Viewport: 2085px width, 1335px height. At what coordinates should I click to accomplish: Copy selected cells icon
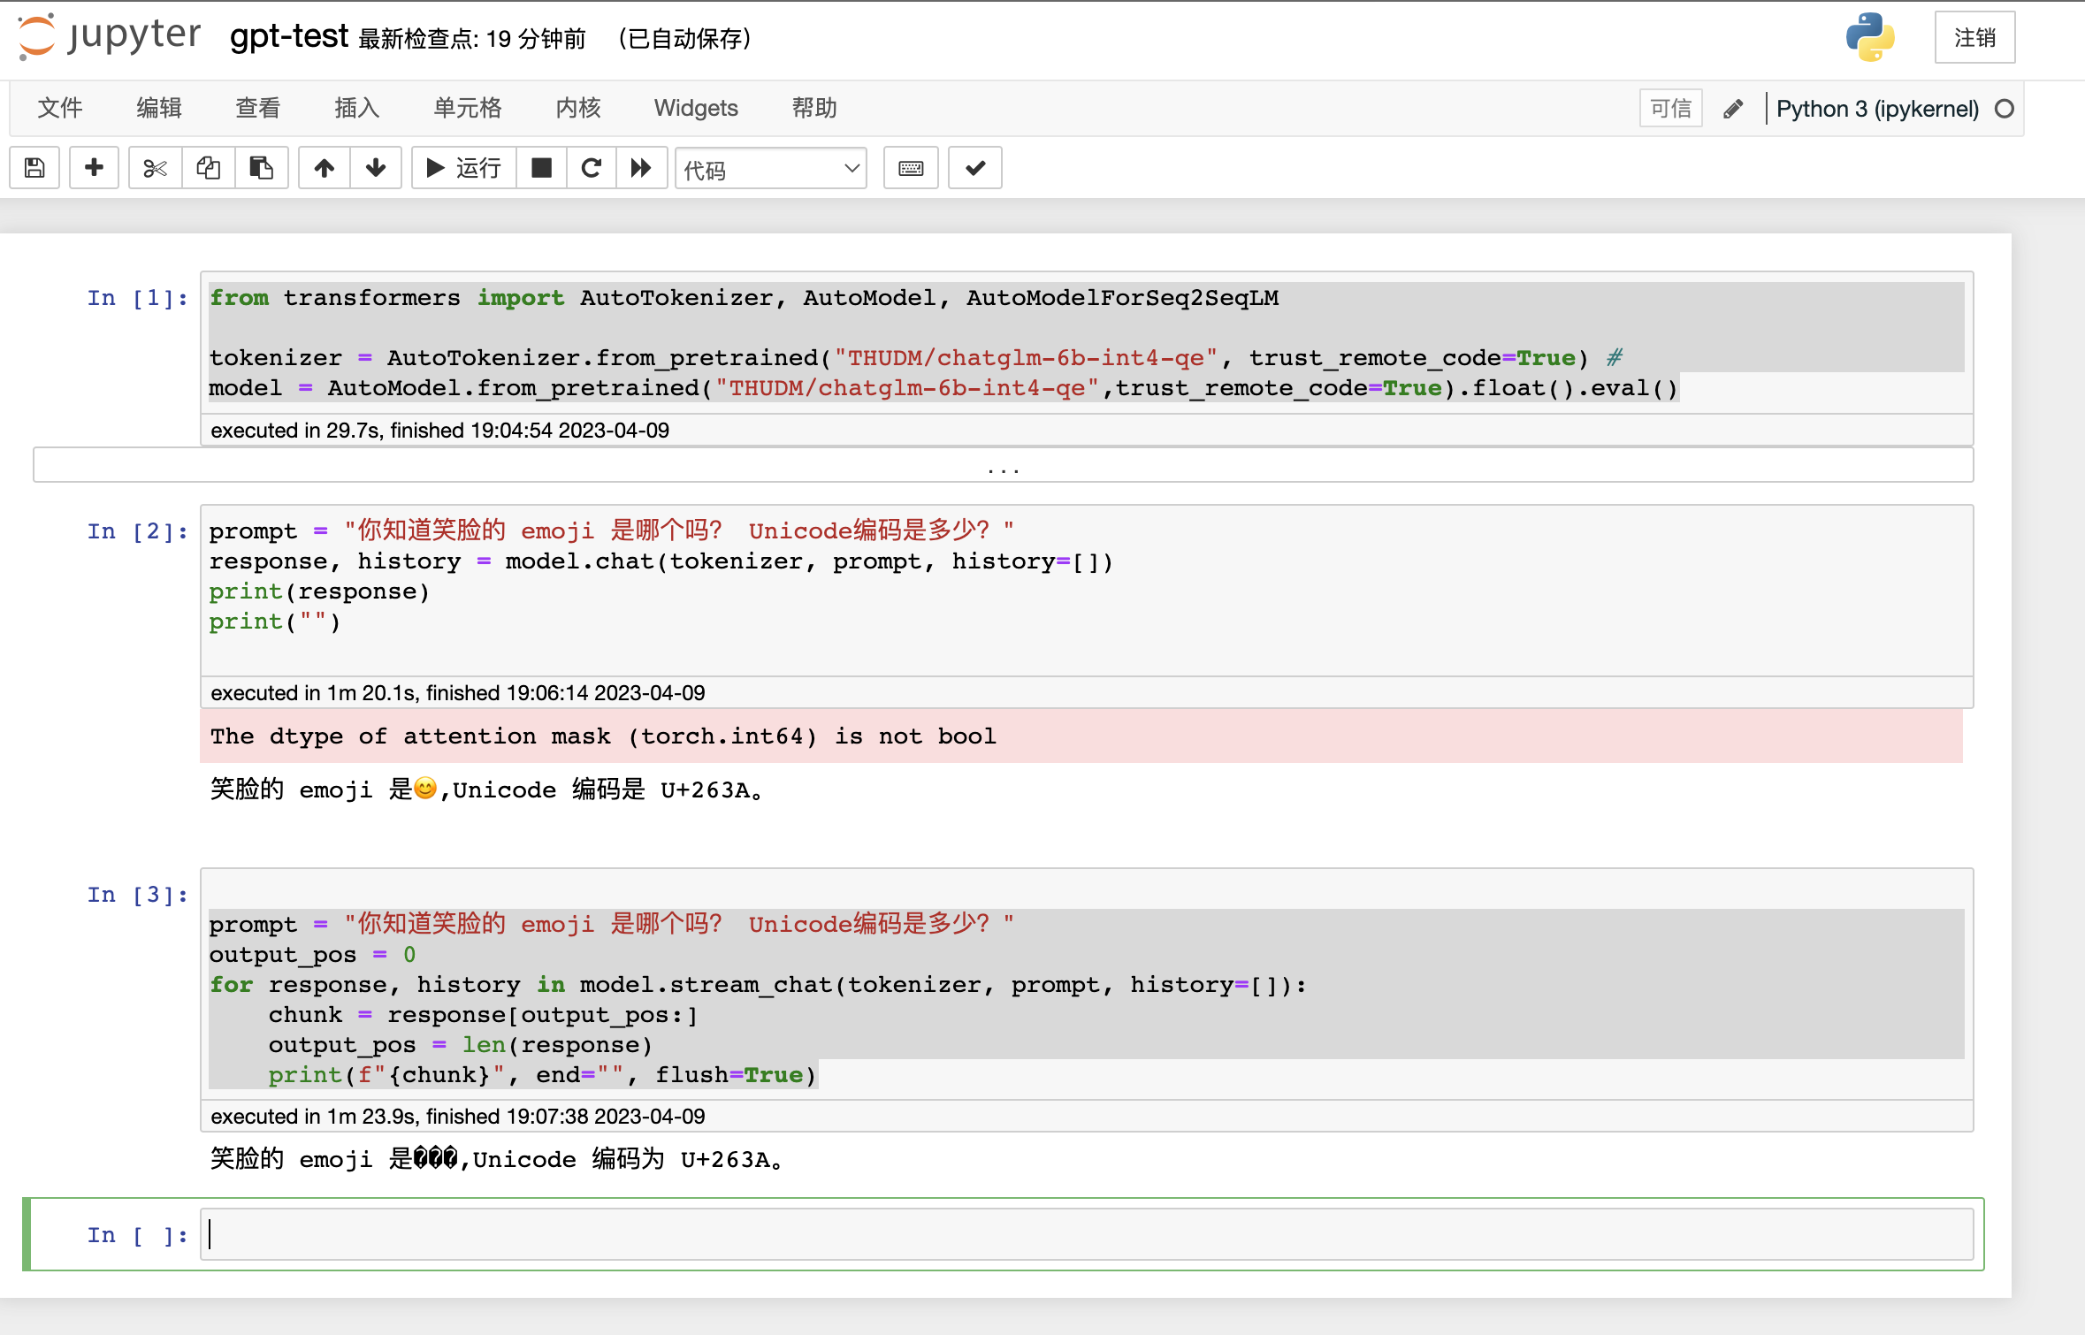click(209, 168)
